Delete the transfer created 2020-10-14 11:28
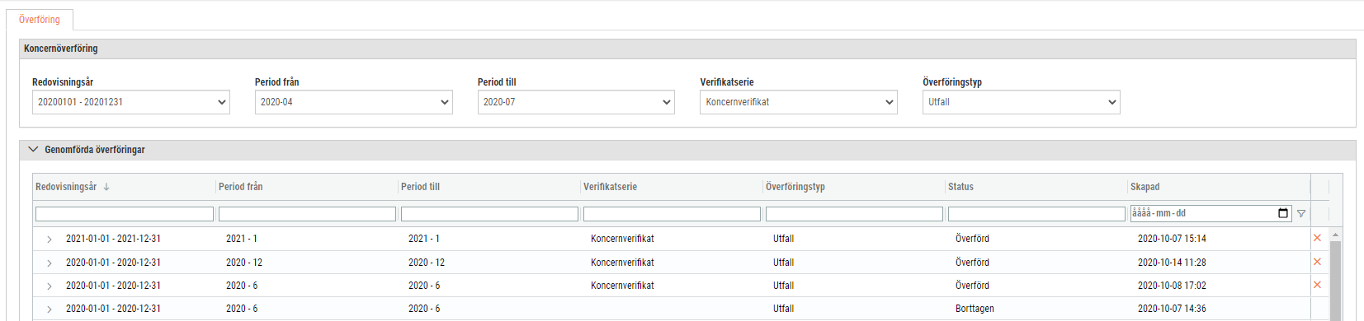The width and height of the screenshot is (1364, 321). click(x=1317, y=262)
